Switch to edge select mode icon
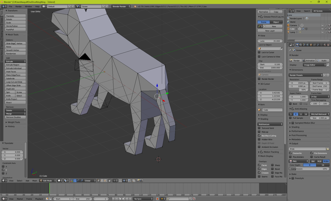 pos(102,181)
